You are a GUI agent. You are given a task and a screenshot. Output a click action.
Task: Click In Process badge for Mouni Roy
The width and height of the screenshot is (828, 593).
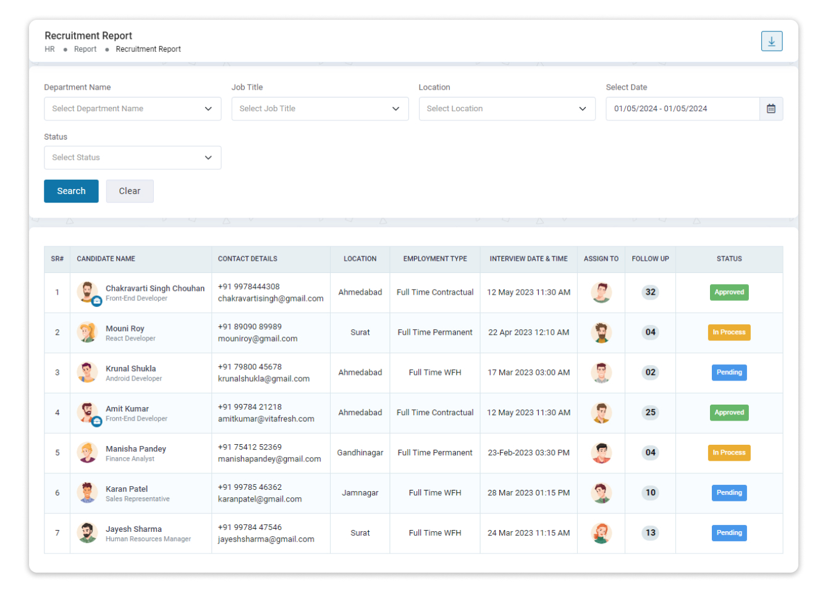point(729,332)
